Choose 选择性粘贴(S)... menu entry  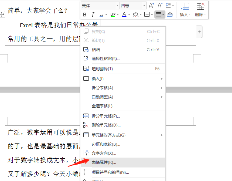123,59
